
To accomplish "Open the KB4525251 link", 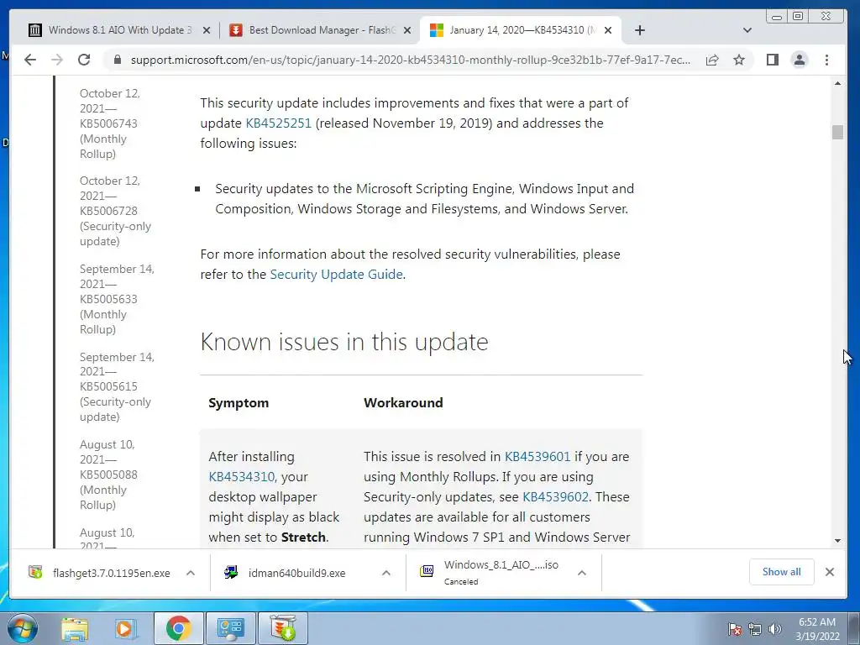I will coord(279,123).
